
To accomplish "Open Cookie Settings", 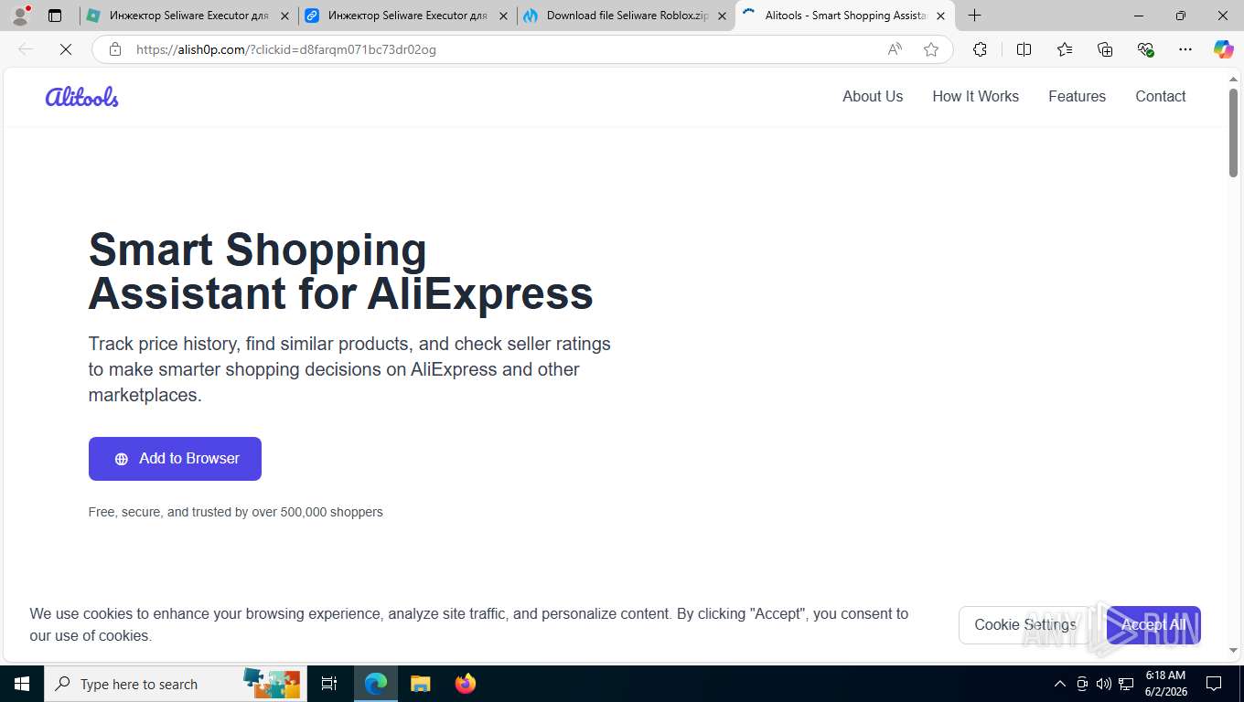I will tap(1024, 625).
